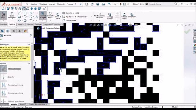Click Correggi schizzo
The height and width of the screenshot is (110, 196).
click(110, 16)
